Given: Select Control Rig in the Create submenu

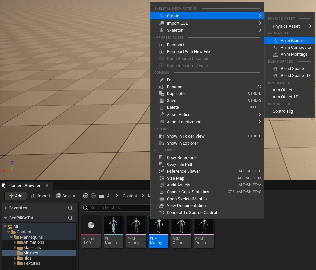Looking at the screenshot, I should (283, 111).
